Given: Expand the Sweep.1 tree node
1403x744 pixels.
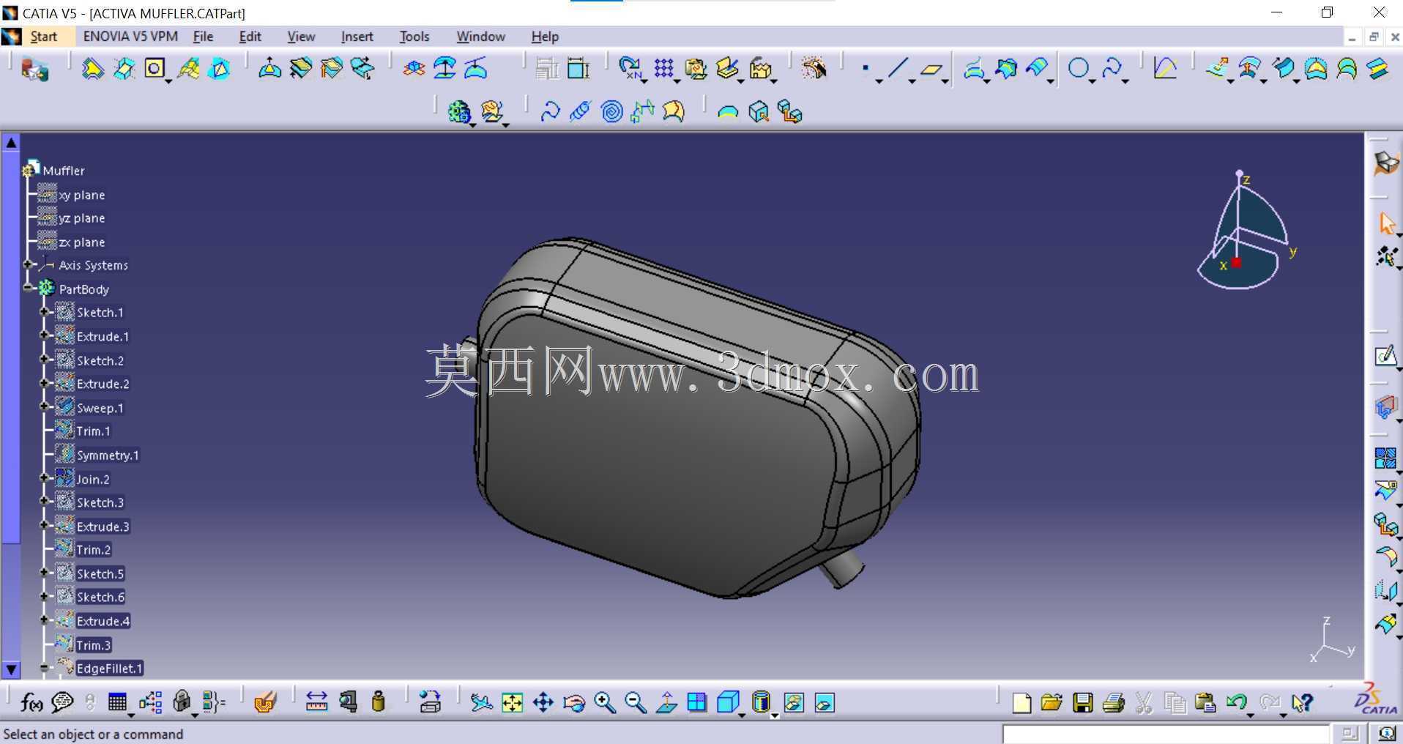Looking at the screenshot, I should coord(44,406).
